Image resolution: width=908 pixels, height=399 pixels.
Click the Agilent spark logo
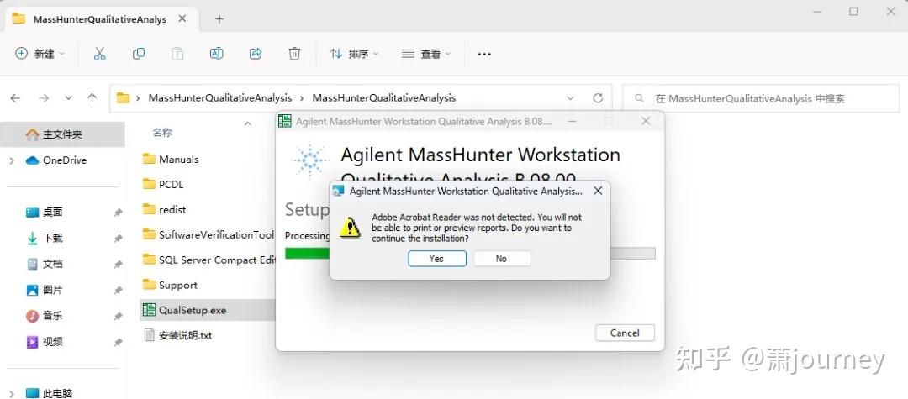click(x=310, y=160)
